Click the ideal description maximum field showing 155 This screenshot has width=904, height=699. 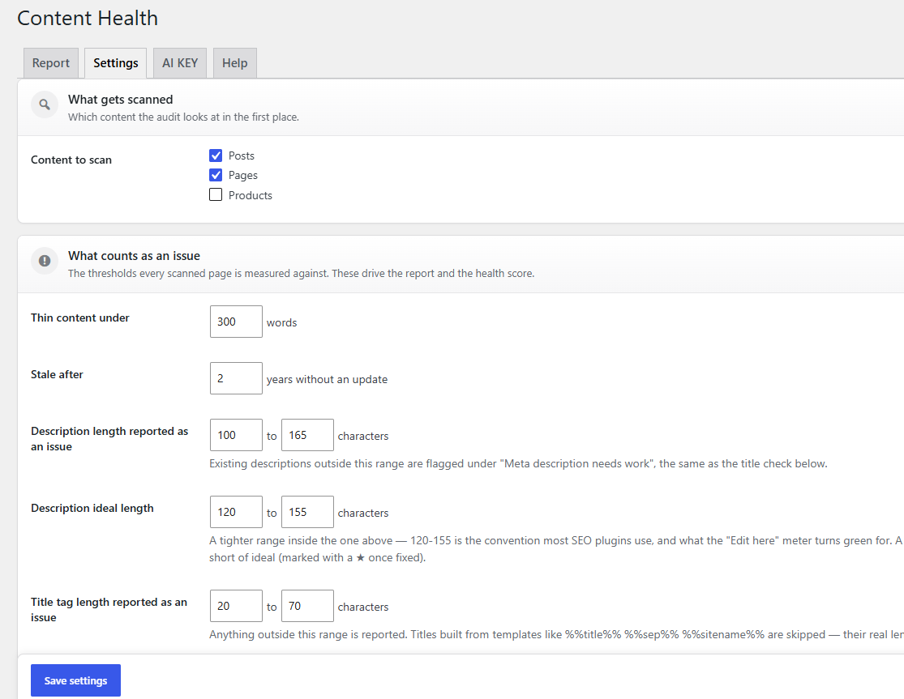[307, 512]
